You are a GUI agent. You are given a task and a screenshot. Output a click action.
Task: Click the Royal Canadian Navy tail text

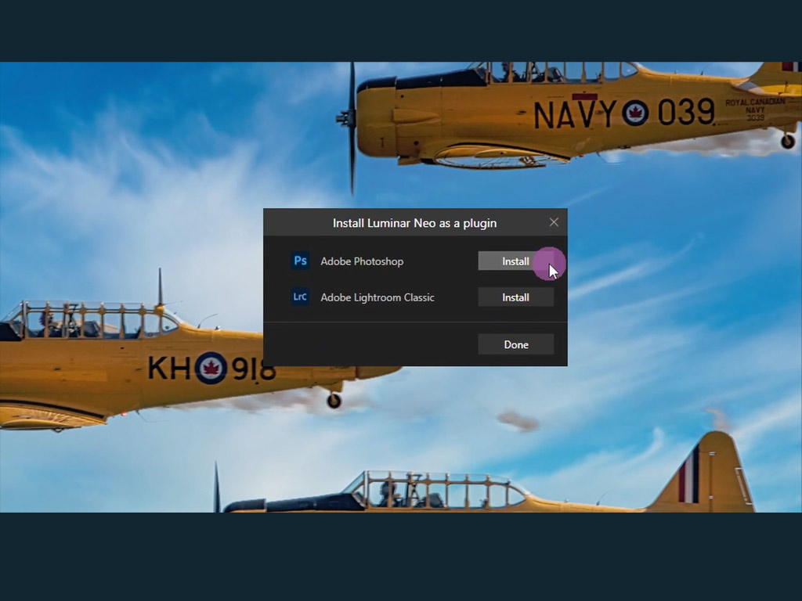754,110
